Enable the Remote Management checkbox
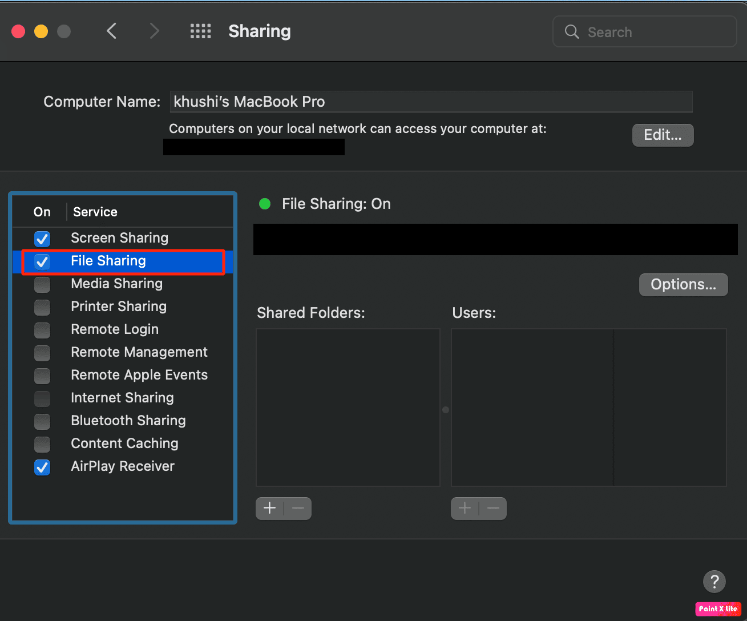The image size is (747, 621). click(x=42, y=353)
